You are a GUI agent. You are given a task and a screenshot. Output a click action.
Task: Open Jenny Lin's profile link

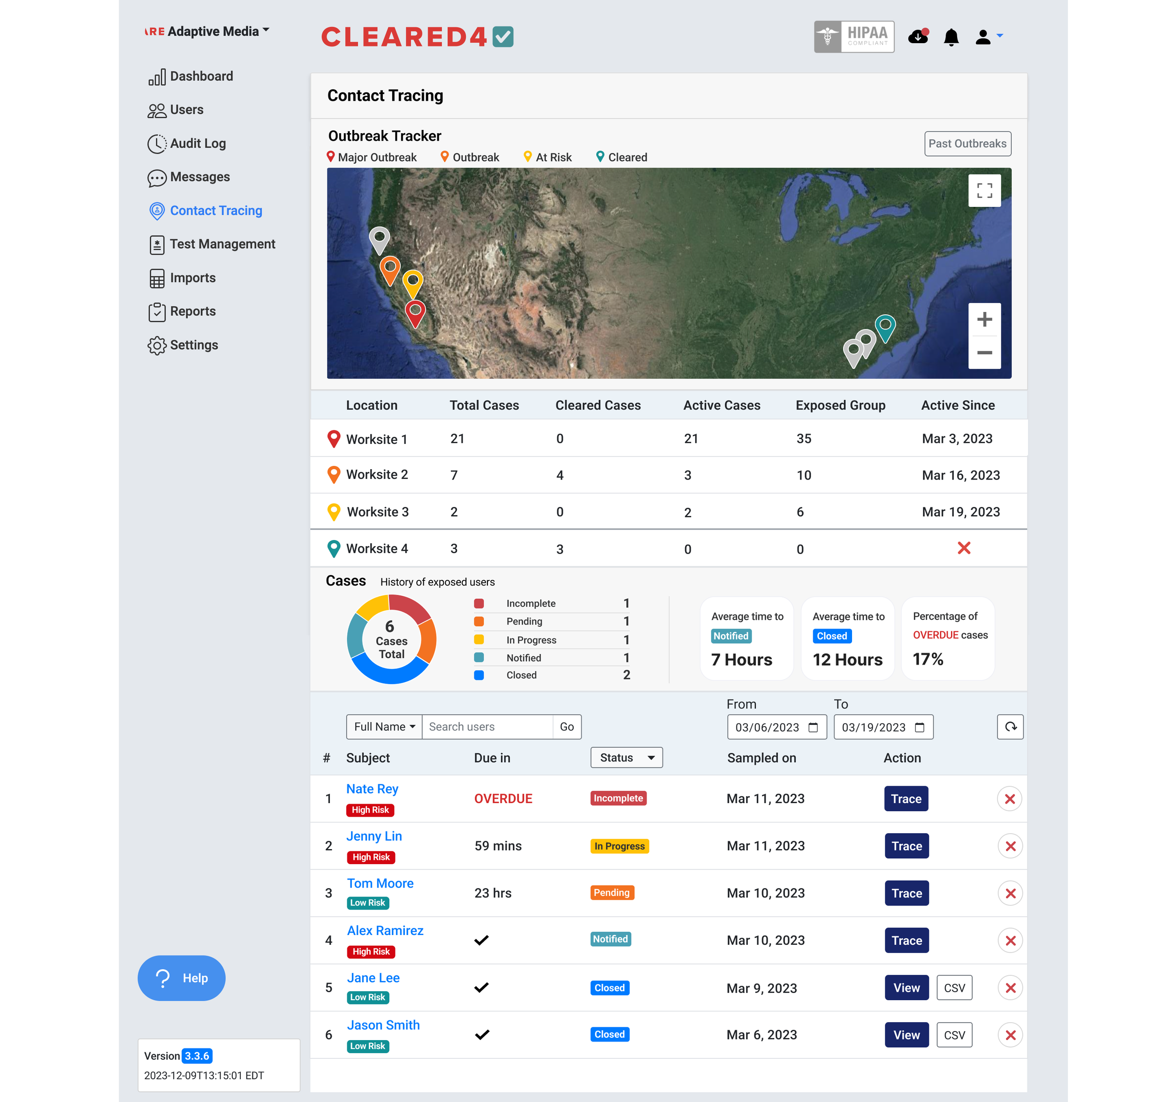[374, 836]
